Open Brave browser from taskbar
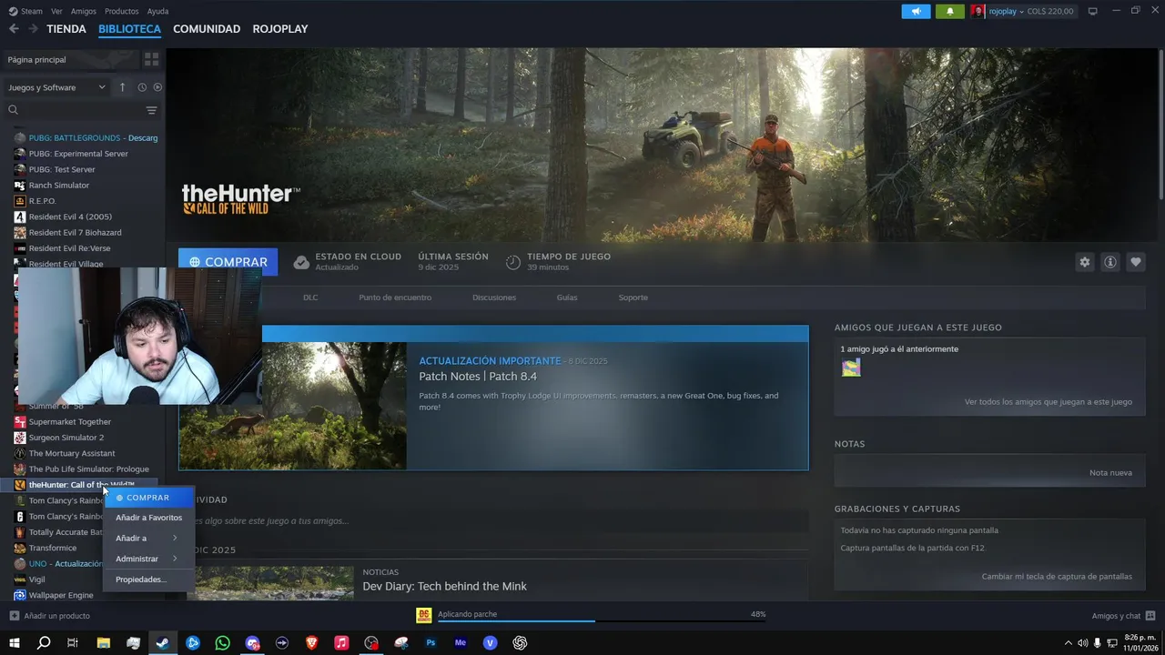This screenshot has width=1165, height=655. click(x=312, y=643)
